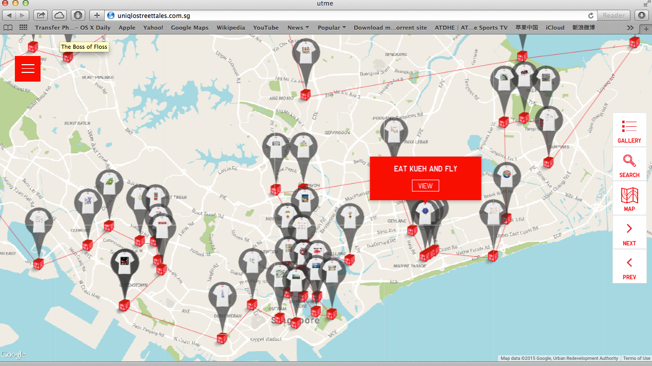The image size is (652, 366).
Task: Open the Downloads button
Action: tap(642, 15)
